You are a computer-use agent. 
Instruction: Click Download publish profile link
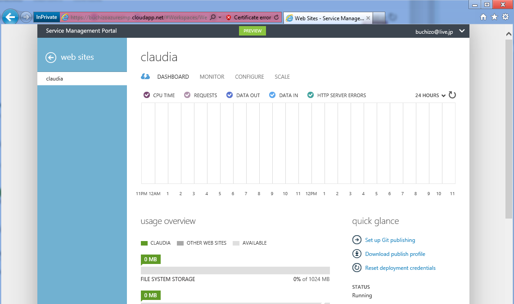click(x=395, y=254)
